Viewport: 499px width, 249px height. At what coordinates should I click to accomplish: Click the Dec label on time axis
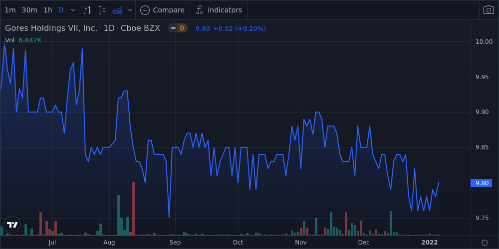coord(363,243)
